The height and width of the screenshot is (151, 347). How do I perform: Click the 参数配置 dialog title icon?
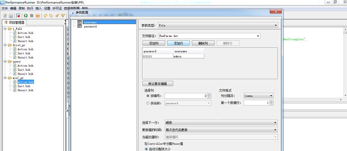73,13
